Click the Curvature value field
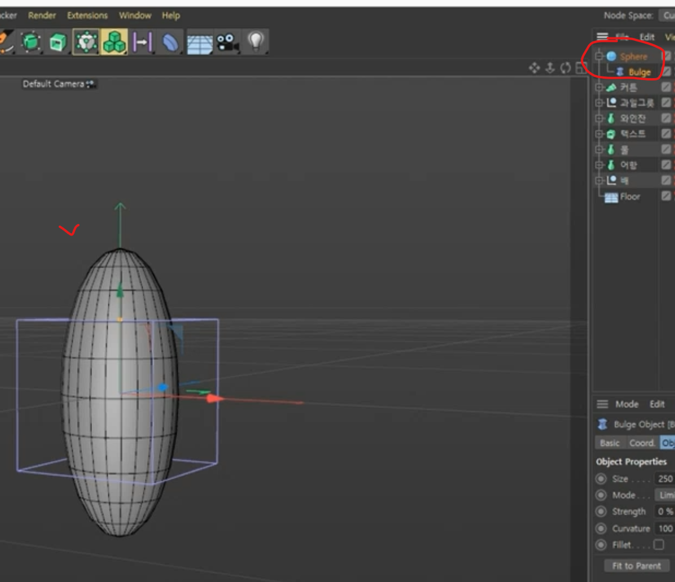Image resolution: width=675 pixels, height=582 pixels. [665, 528]
